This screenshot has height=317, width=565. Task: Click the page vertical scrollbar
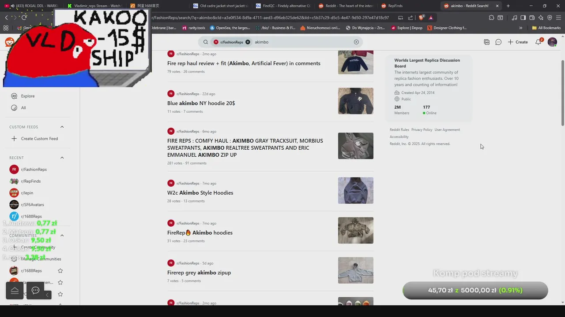562,92
